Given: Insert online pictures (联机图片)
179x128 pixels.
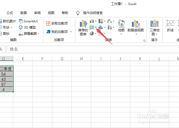Looking at the screenshot, I should [8, 21].
